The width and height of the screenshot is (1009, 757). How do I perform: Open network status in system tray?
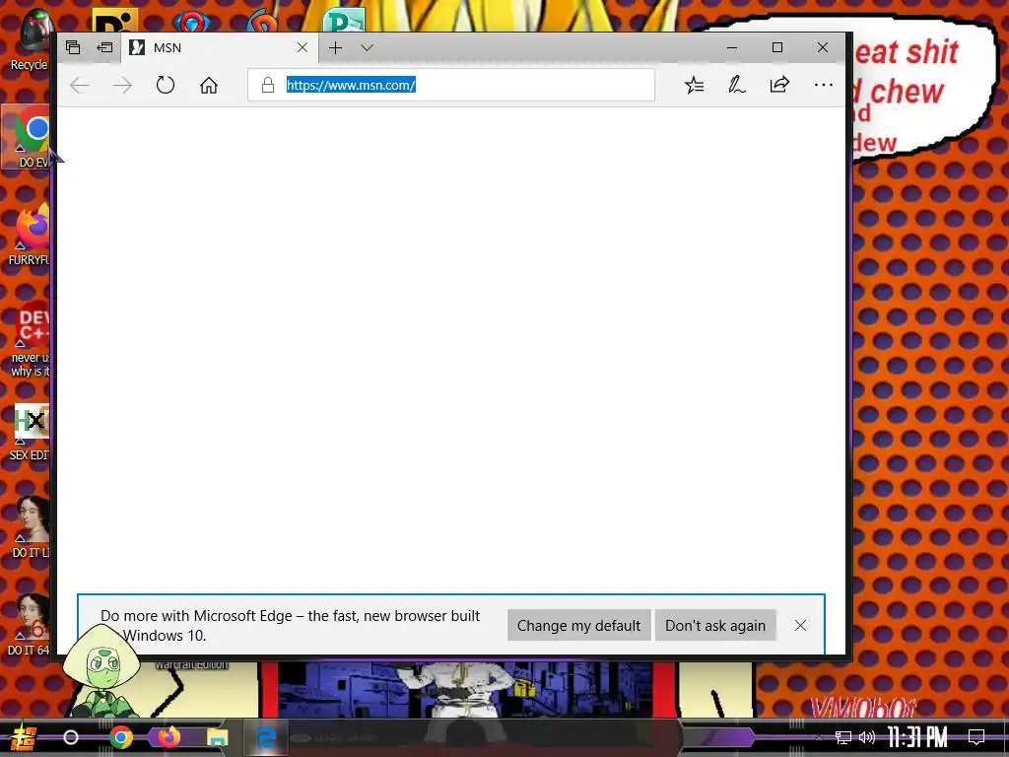(843, 737)
